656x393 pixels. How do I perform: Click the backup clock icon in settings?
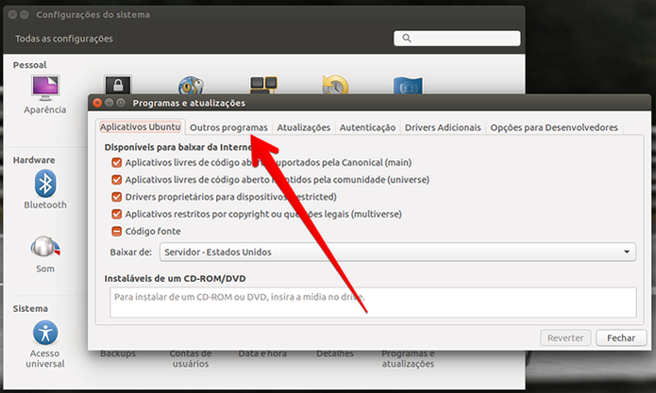point(335,85)
